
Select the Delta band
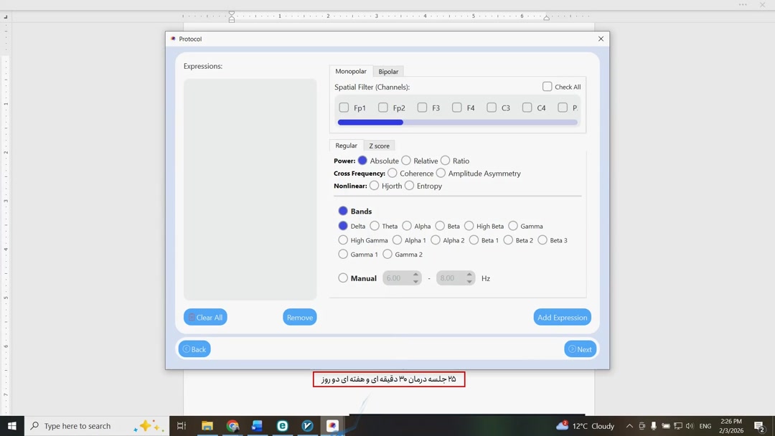point(343,226)
